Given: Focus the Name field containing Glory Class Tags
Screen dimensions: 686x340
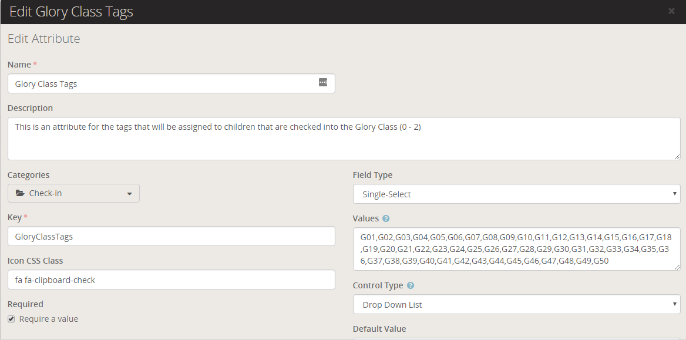Looking at the screenshot, I should click(x=164, y=84).
